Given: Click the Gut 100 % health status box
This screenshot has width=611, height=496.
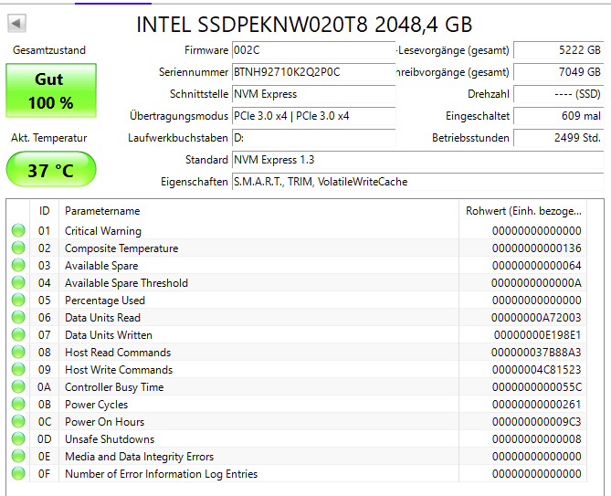Looking at the screenshot, I should (50, 91).
